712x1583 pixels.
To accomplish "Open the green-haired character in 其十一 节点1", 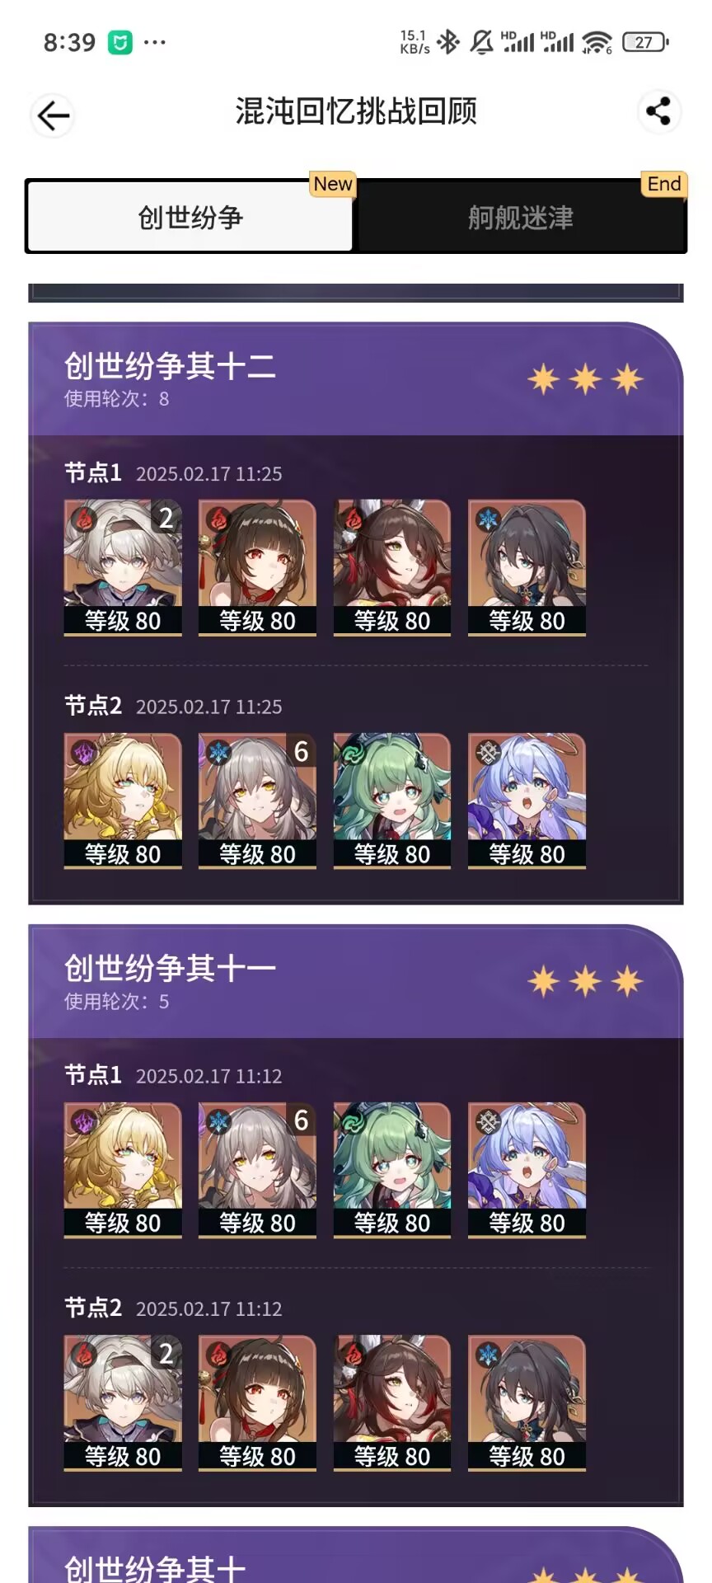I will (x=392, y=1170).
